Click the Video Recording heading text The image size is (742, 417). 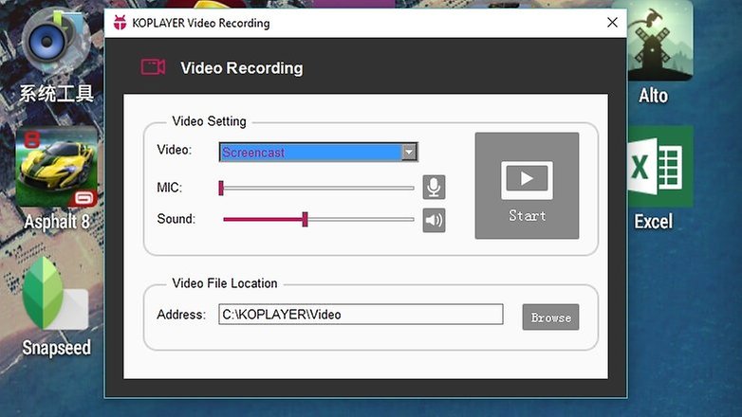click(x=241, y=67)
